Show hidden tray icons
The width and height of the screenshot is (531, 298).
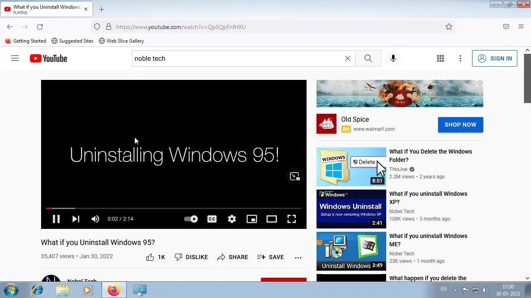click(x=455, y=290)
